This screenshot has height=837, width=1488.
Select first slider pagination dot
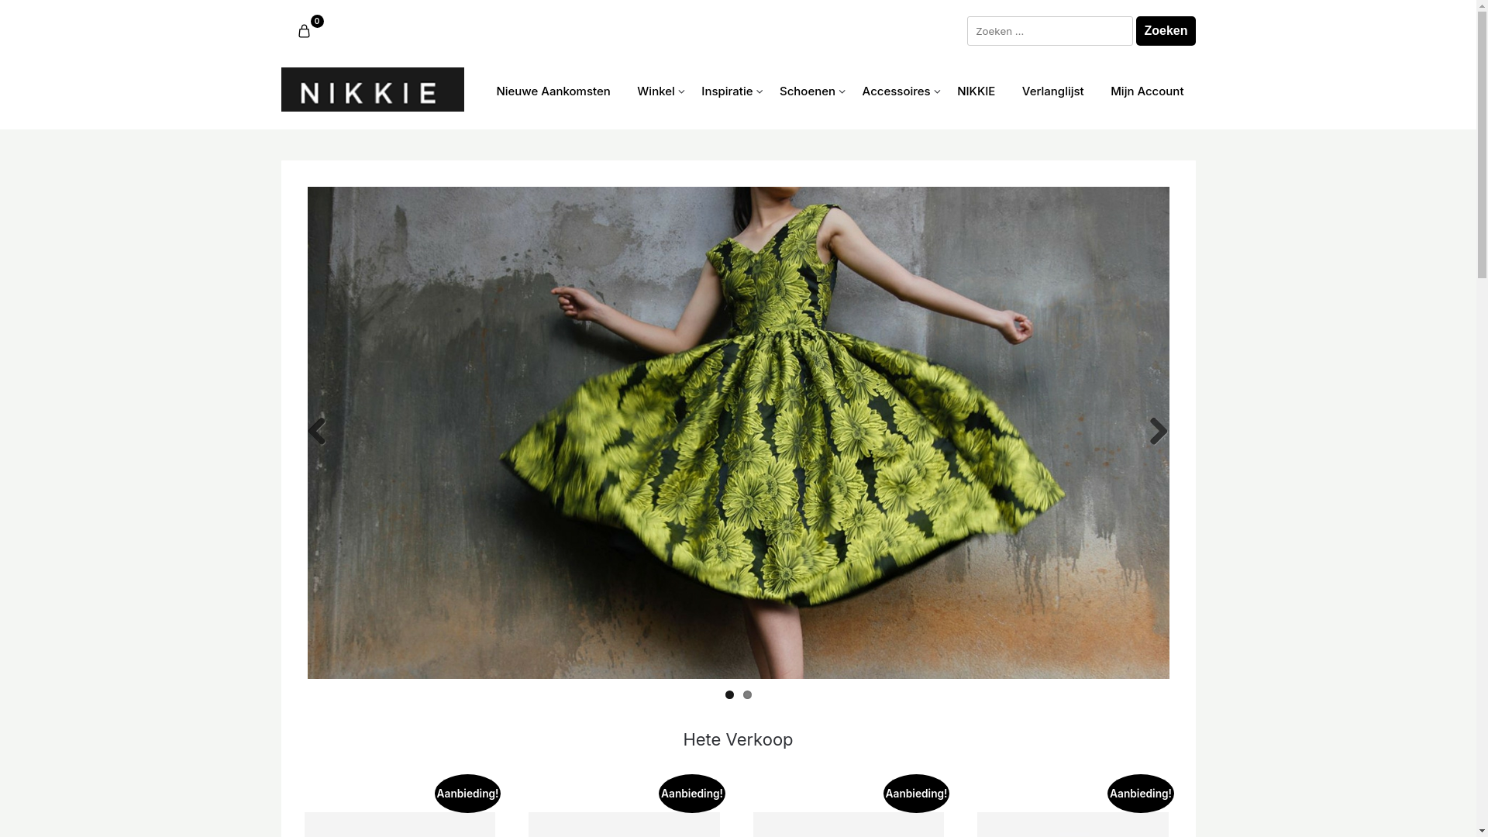tap(729, 695)
